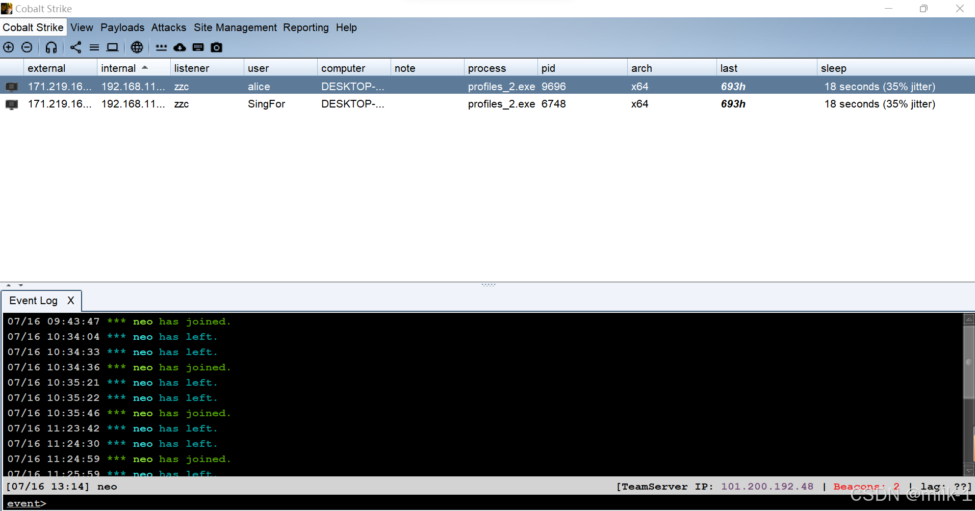Open web log via globe icon
Screen dimensions: 975x511
(137, 47)
